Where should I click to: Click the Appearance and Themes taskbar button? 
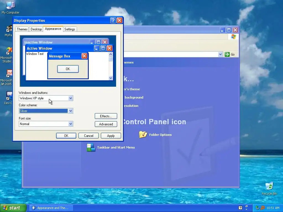coord(51,208)
